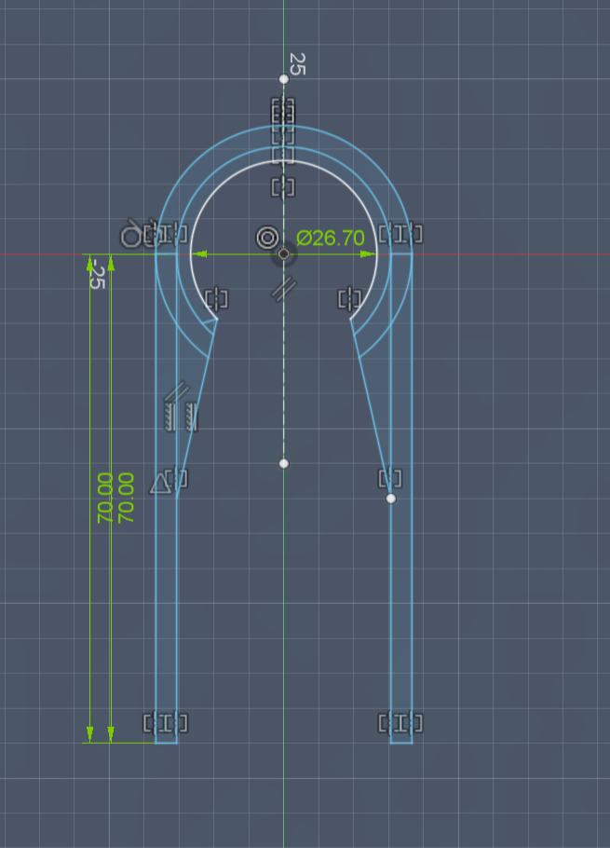Click the symmetry glyph above the right leg point
Image resolution: width=610 pixels, height=848 pixels.
coord(390,479)
